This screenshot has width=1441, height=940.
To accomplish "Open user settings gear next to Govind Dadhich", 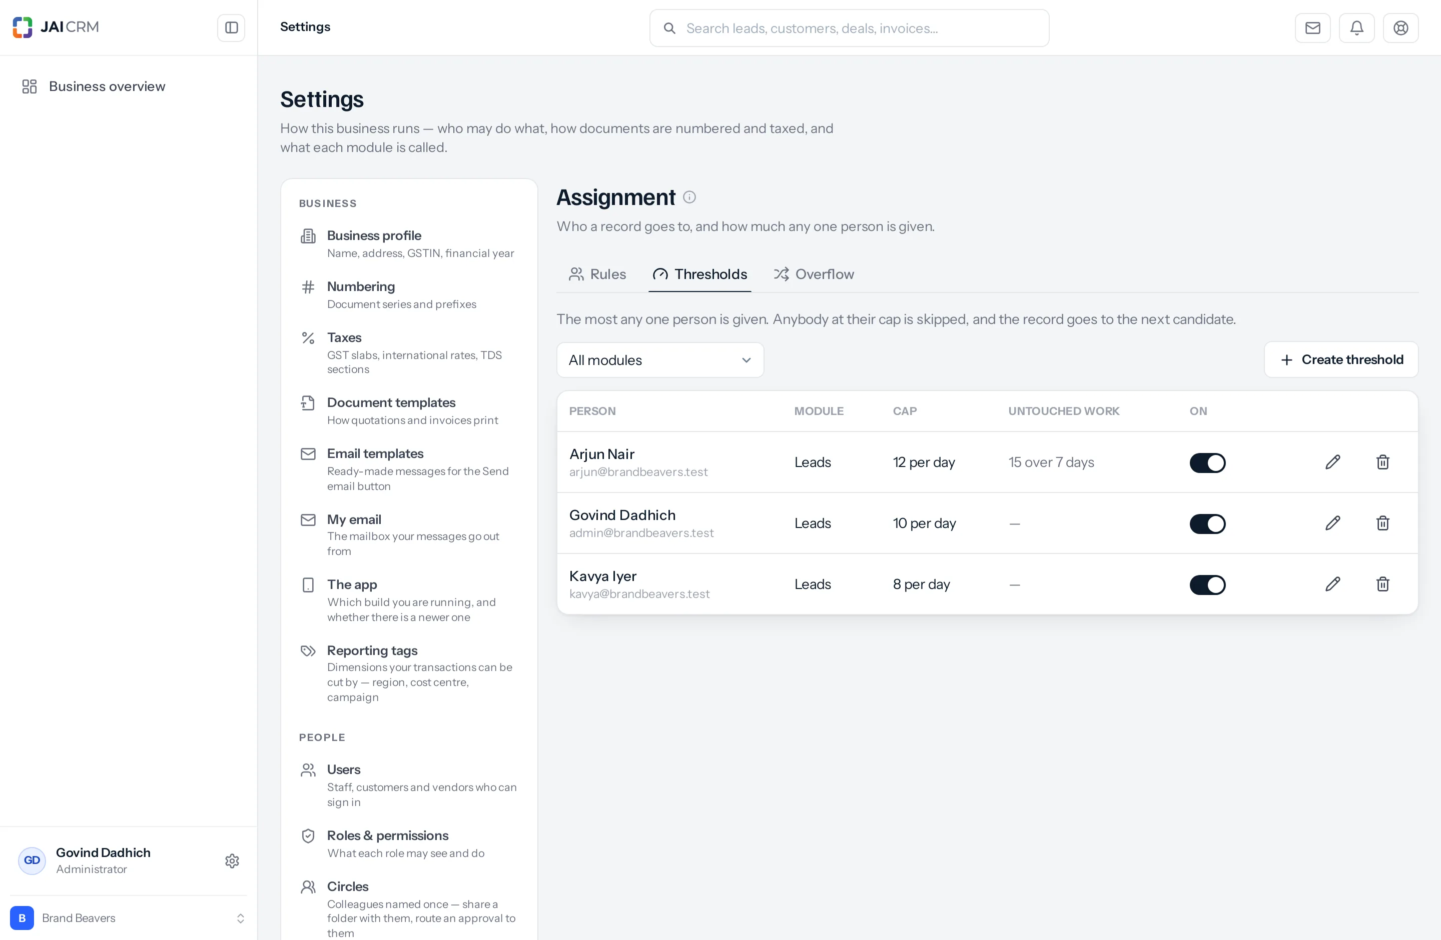I will click(x=232, y=861).
